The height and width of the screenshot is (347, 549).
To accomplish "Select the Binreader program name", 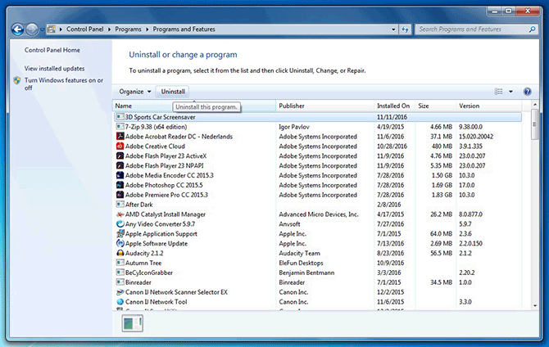I will click(x=138, y=282).
